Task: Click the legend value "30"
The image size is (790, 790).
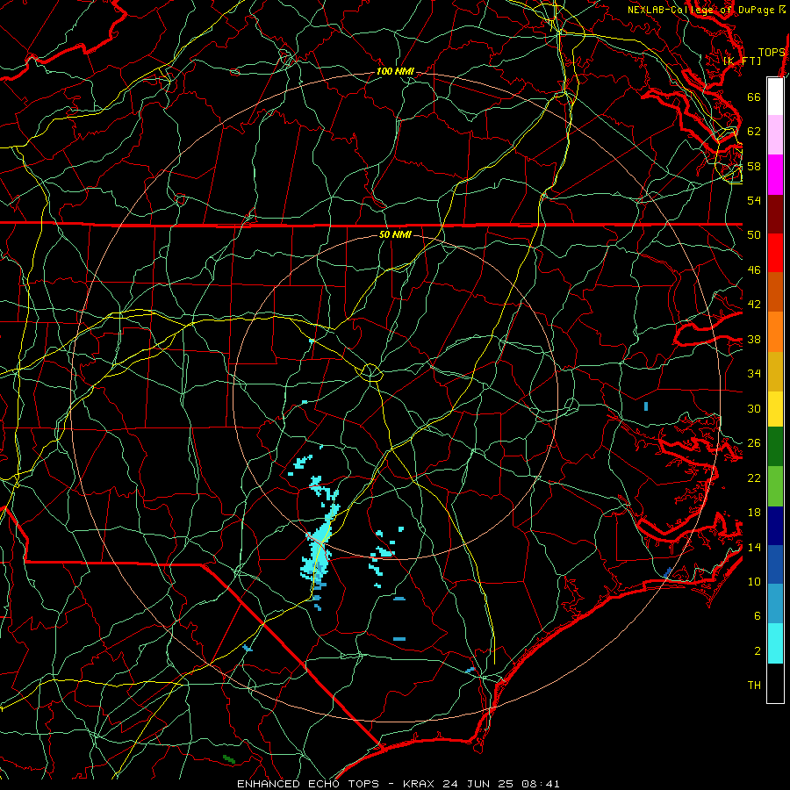Action: click(754, 408)
